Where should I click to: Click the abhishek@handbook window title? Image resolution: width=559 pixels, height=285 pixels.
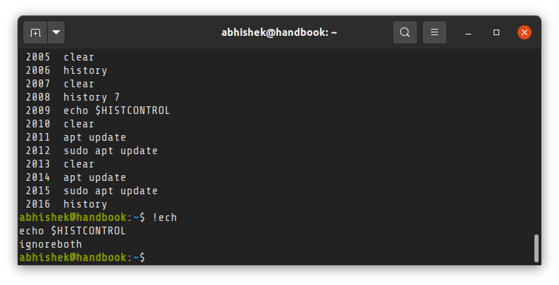[279, 32]
